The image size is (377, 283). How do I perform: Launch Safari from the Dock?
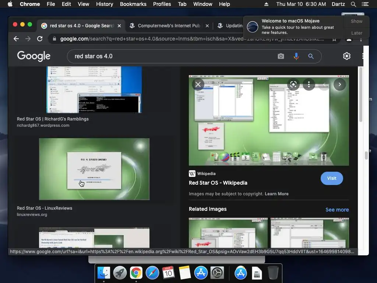pyautogui.click(x=152, y=273)
